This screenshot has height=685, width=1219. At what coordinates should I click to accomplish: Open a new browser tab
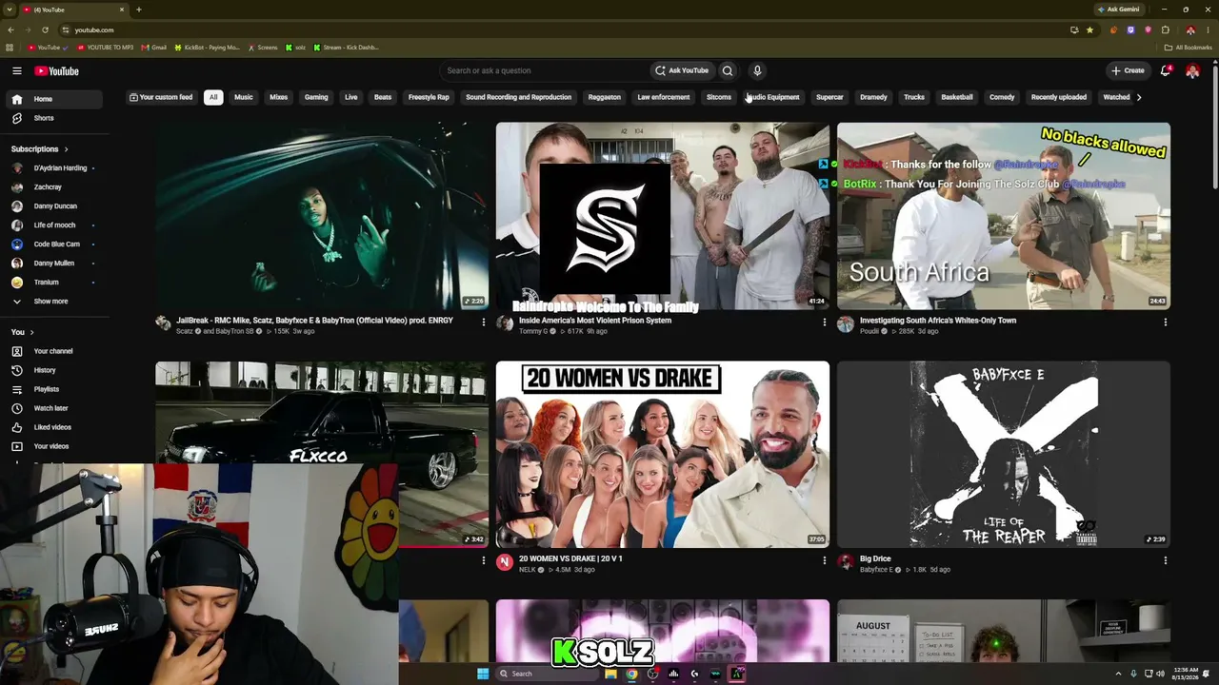point(138,10)
